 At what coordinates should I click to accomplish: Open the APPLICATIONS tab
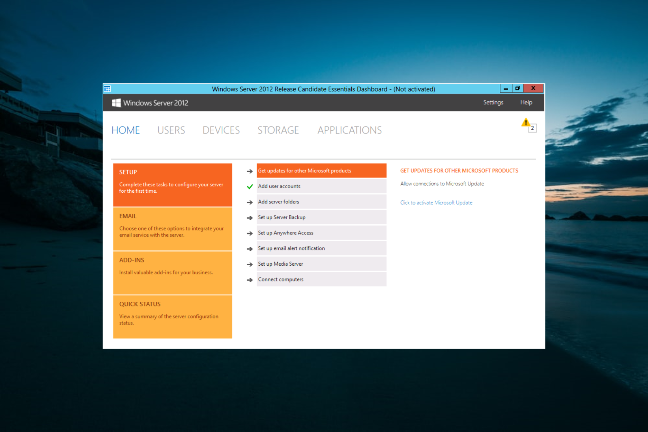(x=350, y=130)
